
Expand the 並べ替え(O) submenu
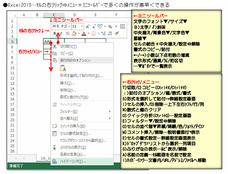click(110, 118)
